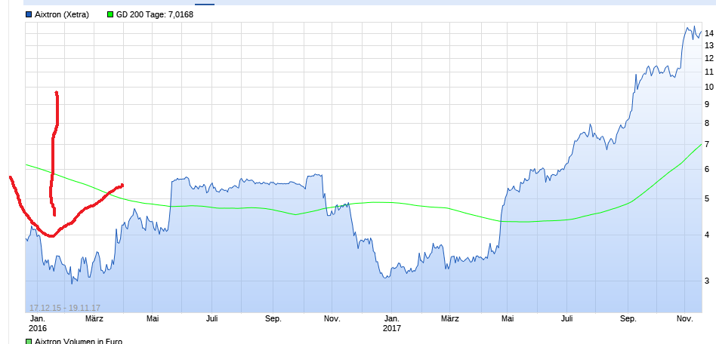Click the price axis value 3
Image resolution: width=716 pixels, height=344 pixels.
click(x=708, y=281)
